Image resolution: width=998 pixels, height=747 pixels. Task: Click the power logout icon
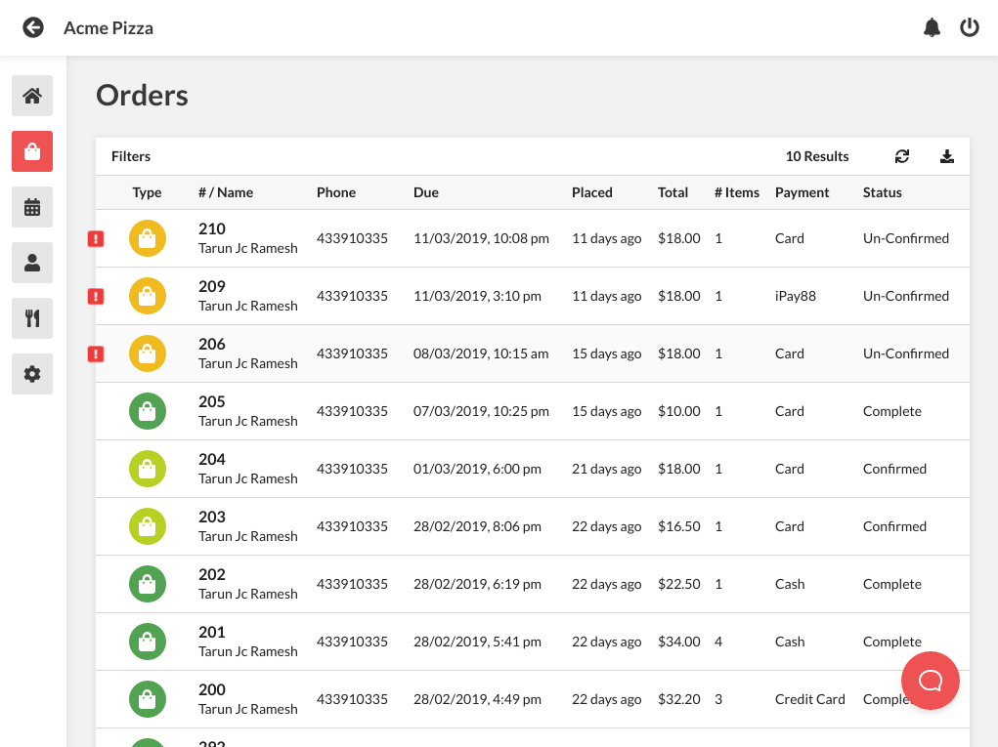pyautogui.click(x=970, y=27)
